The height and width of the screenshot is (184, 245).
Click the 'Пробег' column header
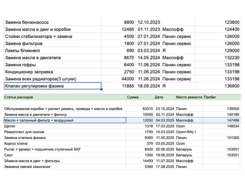pos(222,97)
